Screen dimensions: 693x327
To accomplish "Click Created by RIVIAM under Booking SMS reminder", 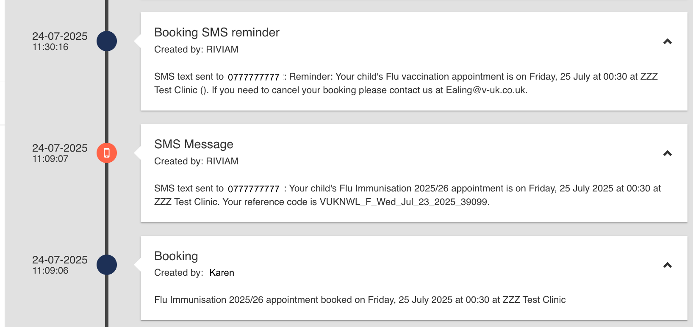I will [196, 50].
